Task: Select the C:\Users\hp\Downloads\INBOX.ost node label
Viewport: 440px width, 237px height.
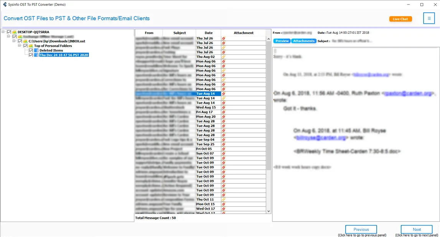Action: click(57, 41)
